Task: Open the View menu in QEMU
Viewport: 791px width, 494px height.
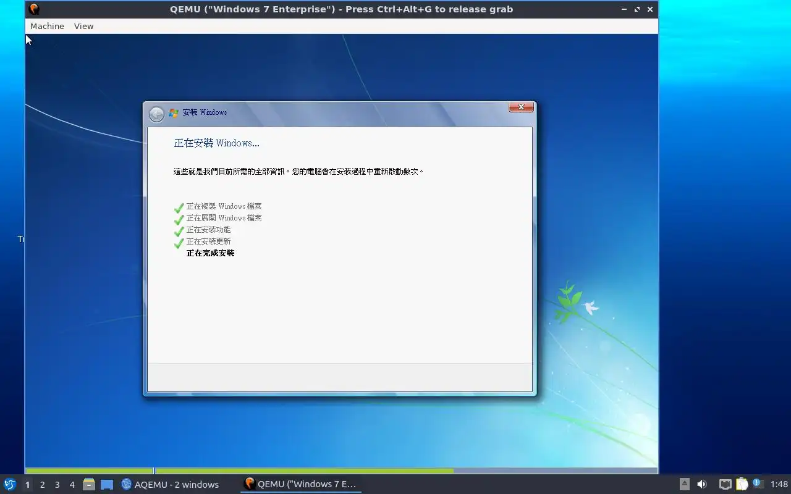Action: click(x=83, y=26)
